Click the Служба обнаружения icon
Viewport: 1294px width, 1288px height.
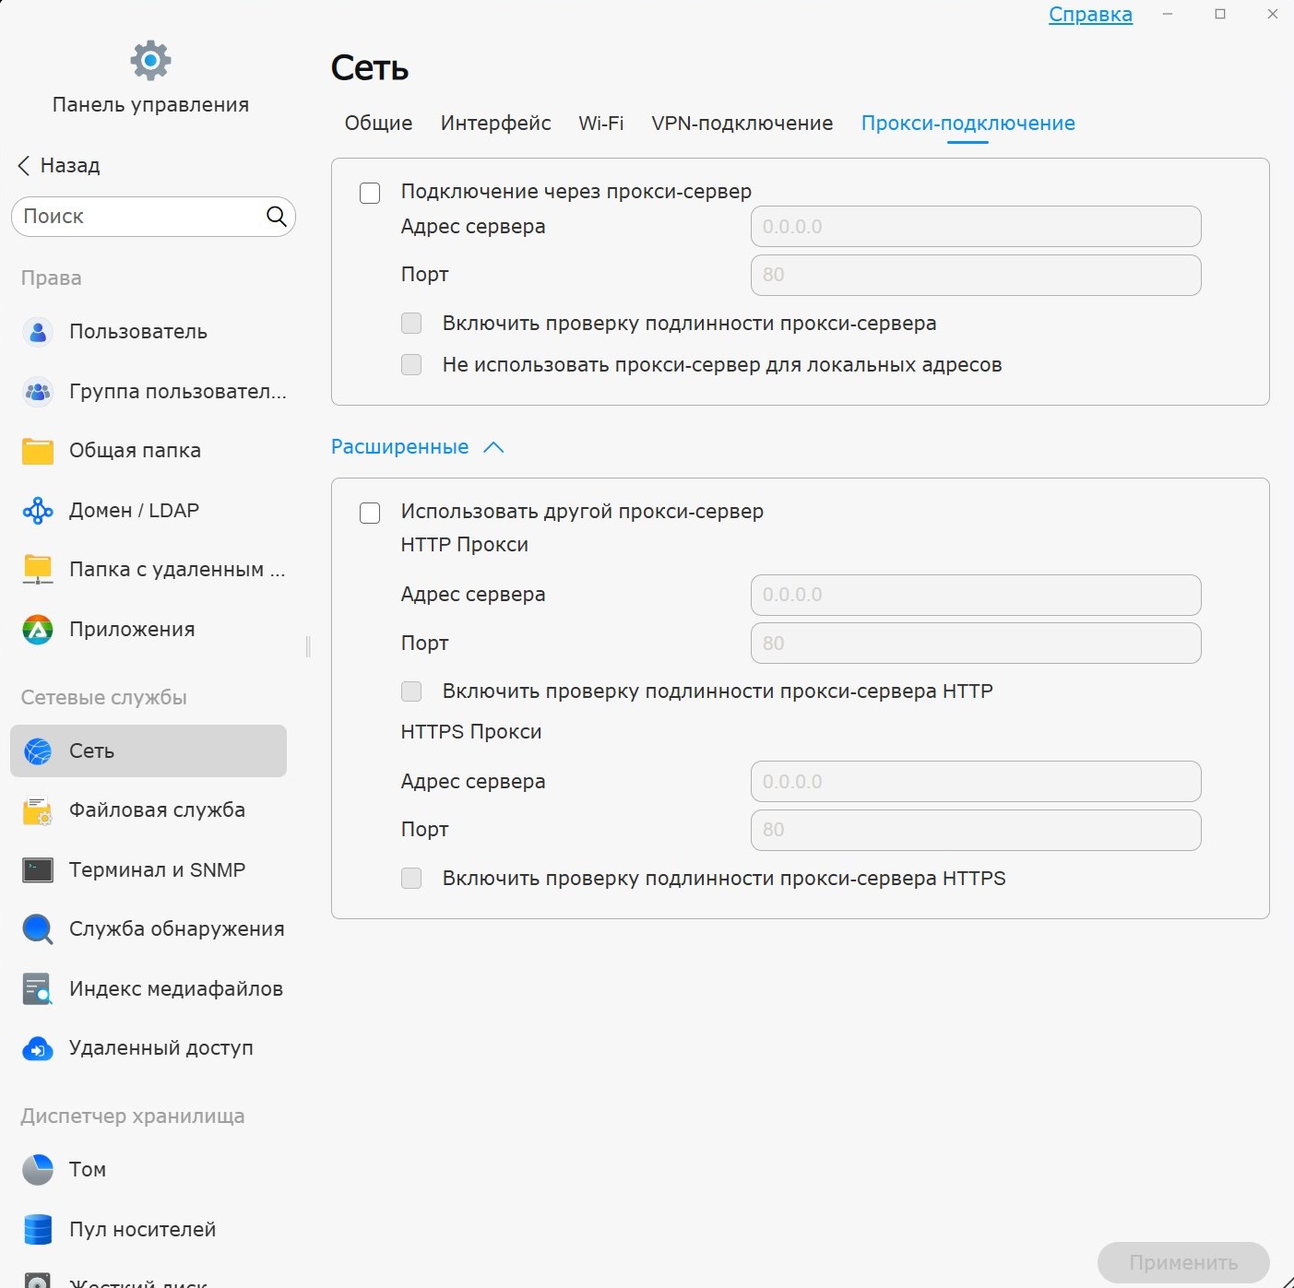click(38, 929)
